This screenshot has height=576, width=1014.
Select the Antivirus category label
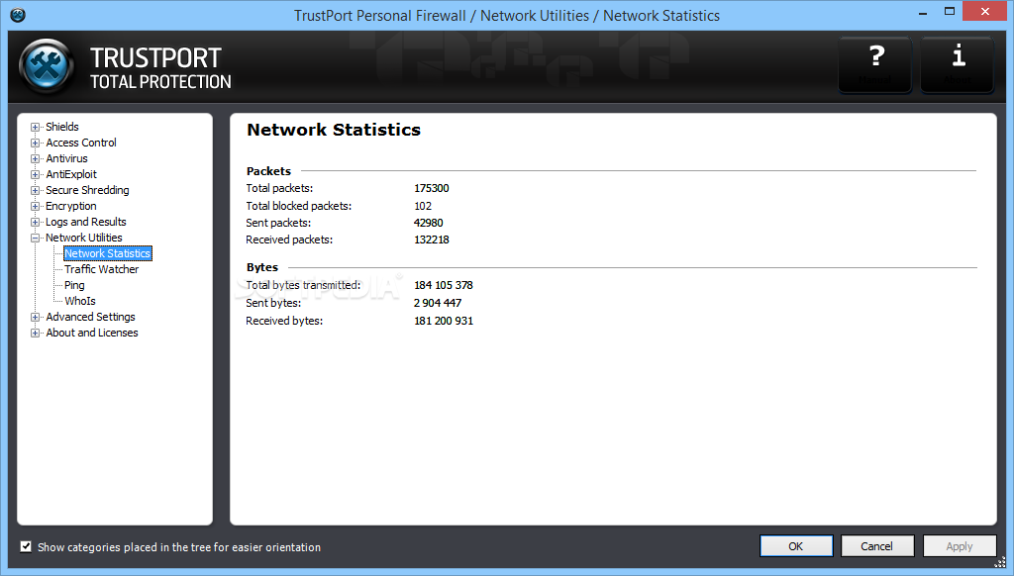(x=66, y=158)
